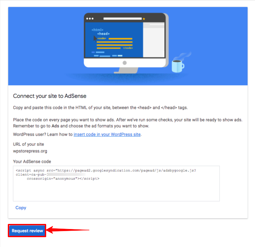Click the yellow star in the illustrated browser bar
This screenshot has width=255, height=247.
[144, 19]
